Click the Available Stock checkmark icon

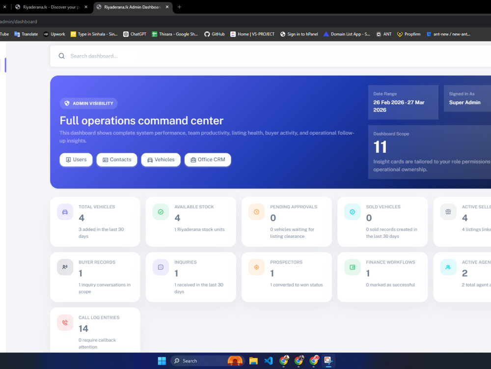coord(161,212)
